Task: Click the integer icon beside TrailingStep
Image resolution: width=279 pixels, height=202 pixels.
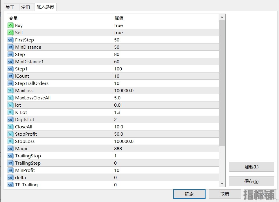Action: (10, 163)
